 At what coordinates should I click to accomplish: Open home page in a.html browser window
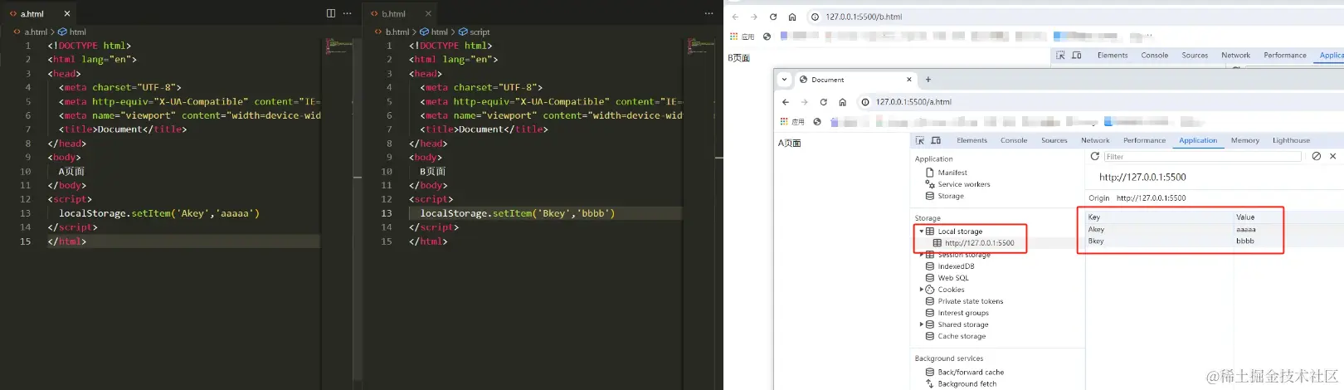[x=842, y=102]
